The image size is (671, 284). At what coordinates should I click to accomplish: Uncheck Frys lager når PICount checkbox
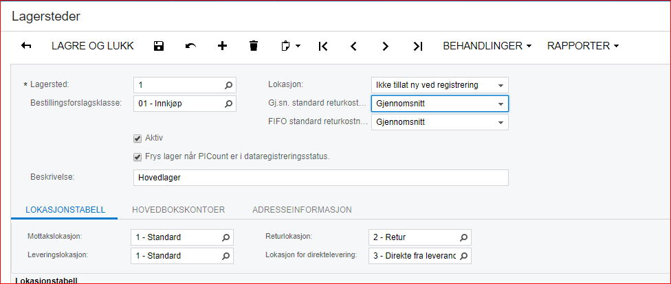[x=137, y=156]
